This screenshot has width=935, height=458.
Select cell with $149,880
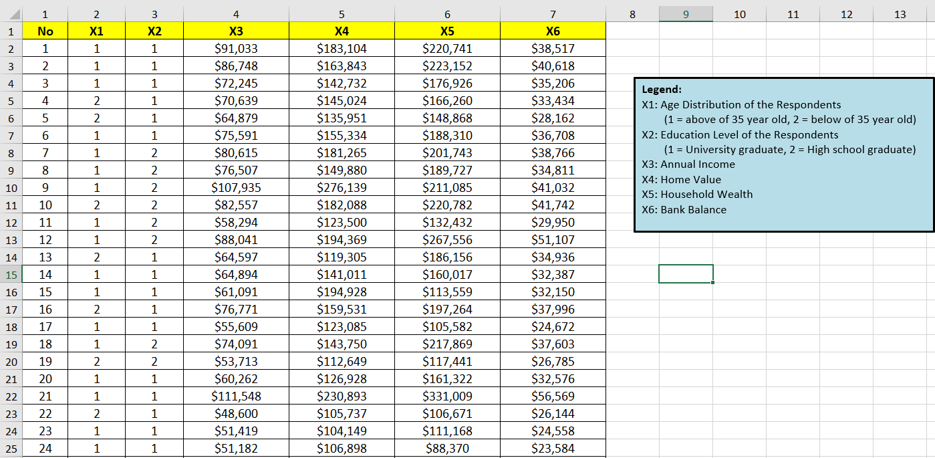pos(342,170)
